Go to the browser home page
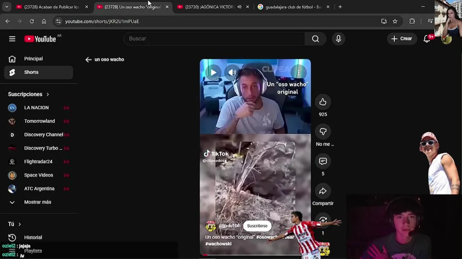 [x=44, y=22]
